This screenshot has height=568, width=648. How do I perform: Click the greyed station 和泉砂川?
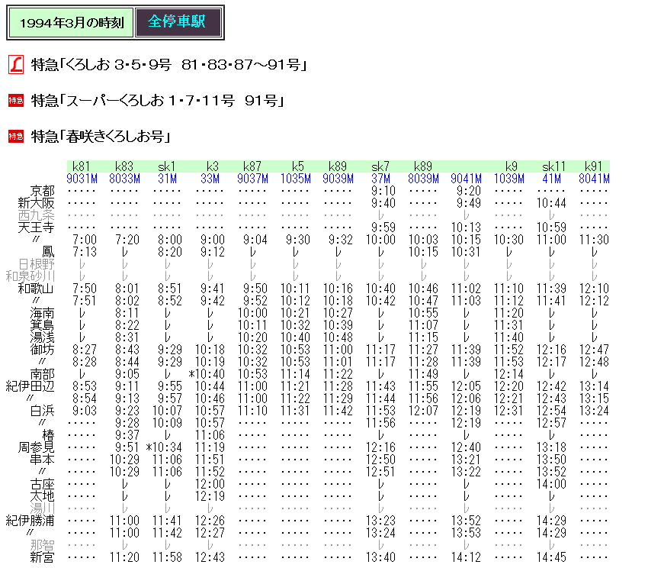coord(30,276)
